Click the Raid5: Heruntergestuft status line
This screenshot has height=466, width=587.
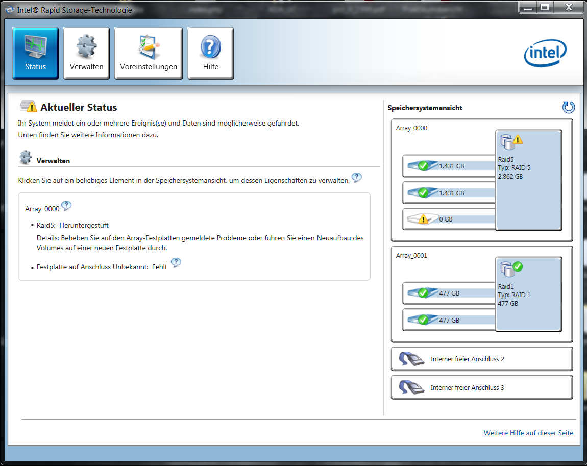click(72, 225)
